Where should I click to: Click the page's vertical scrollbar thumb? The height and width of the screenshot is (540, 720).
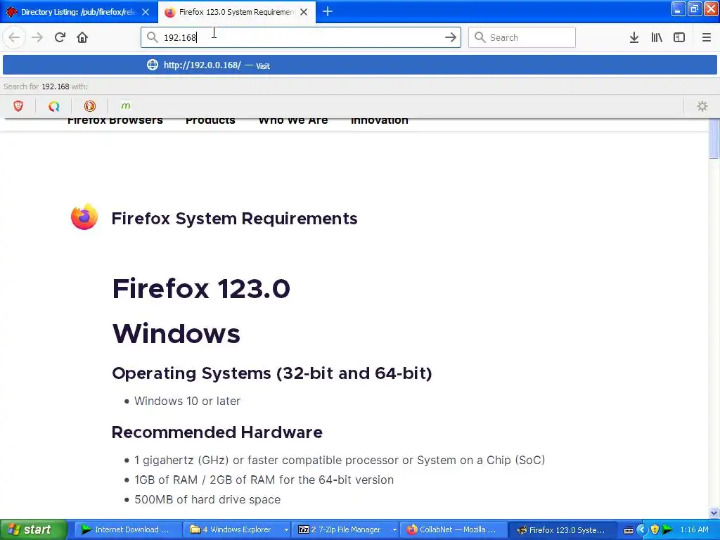click(714, 139)
